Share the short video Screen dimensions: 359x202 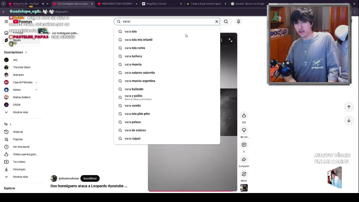point(244,159)
